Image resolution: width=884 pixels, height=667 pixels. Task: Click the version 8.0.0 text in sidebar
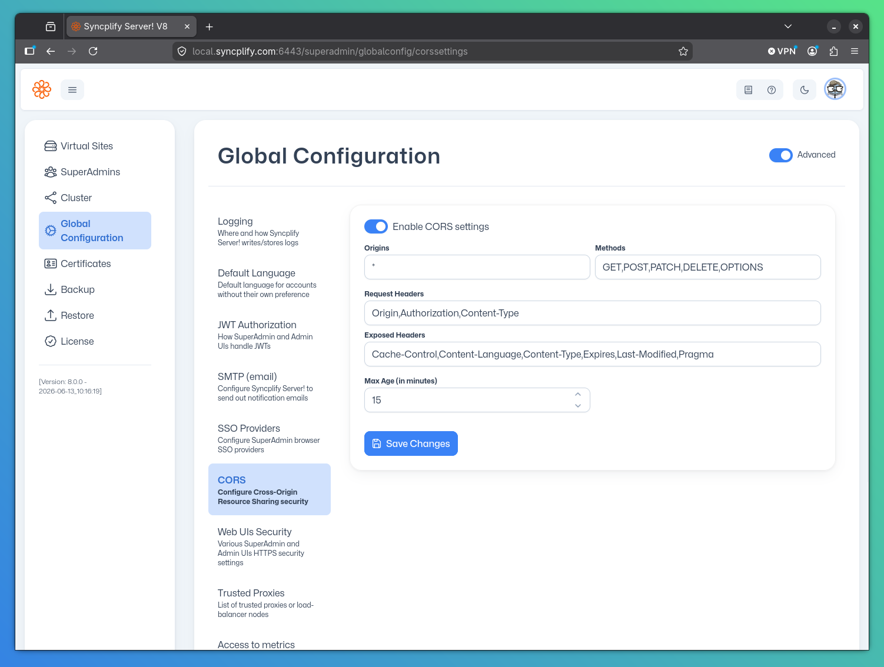(x=71, y=386)
